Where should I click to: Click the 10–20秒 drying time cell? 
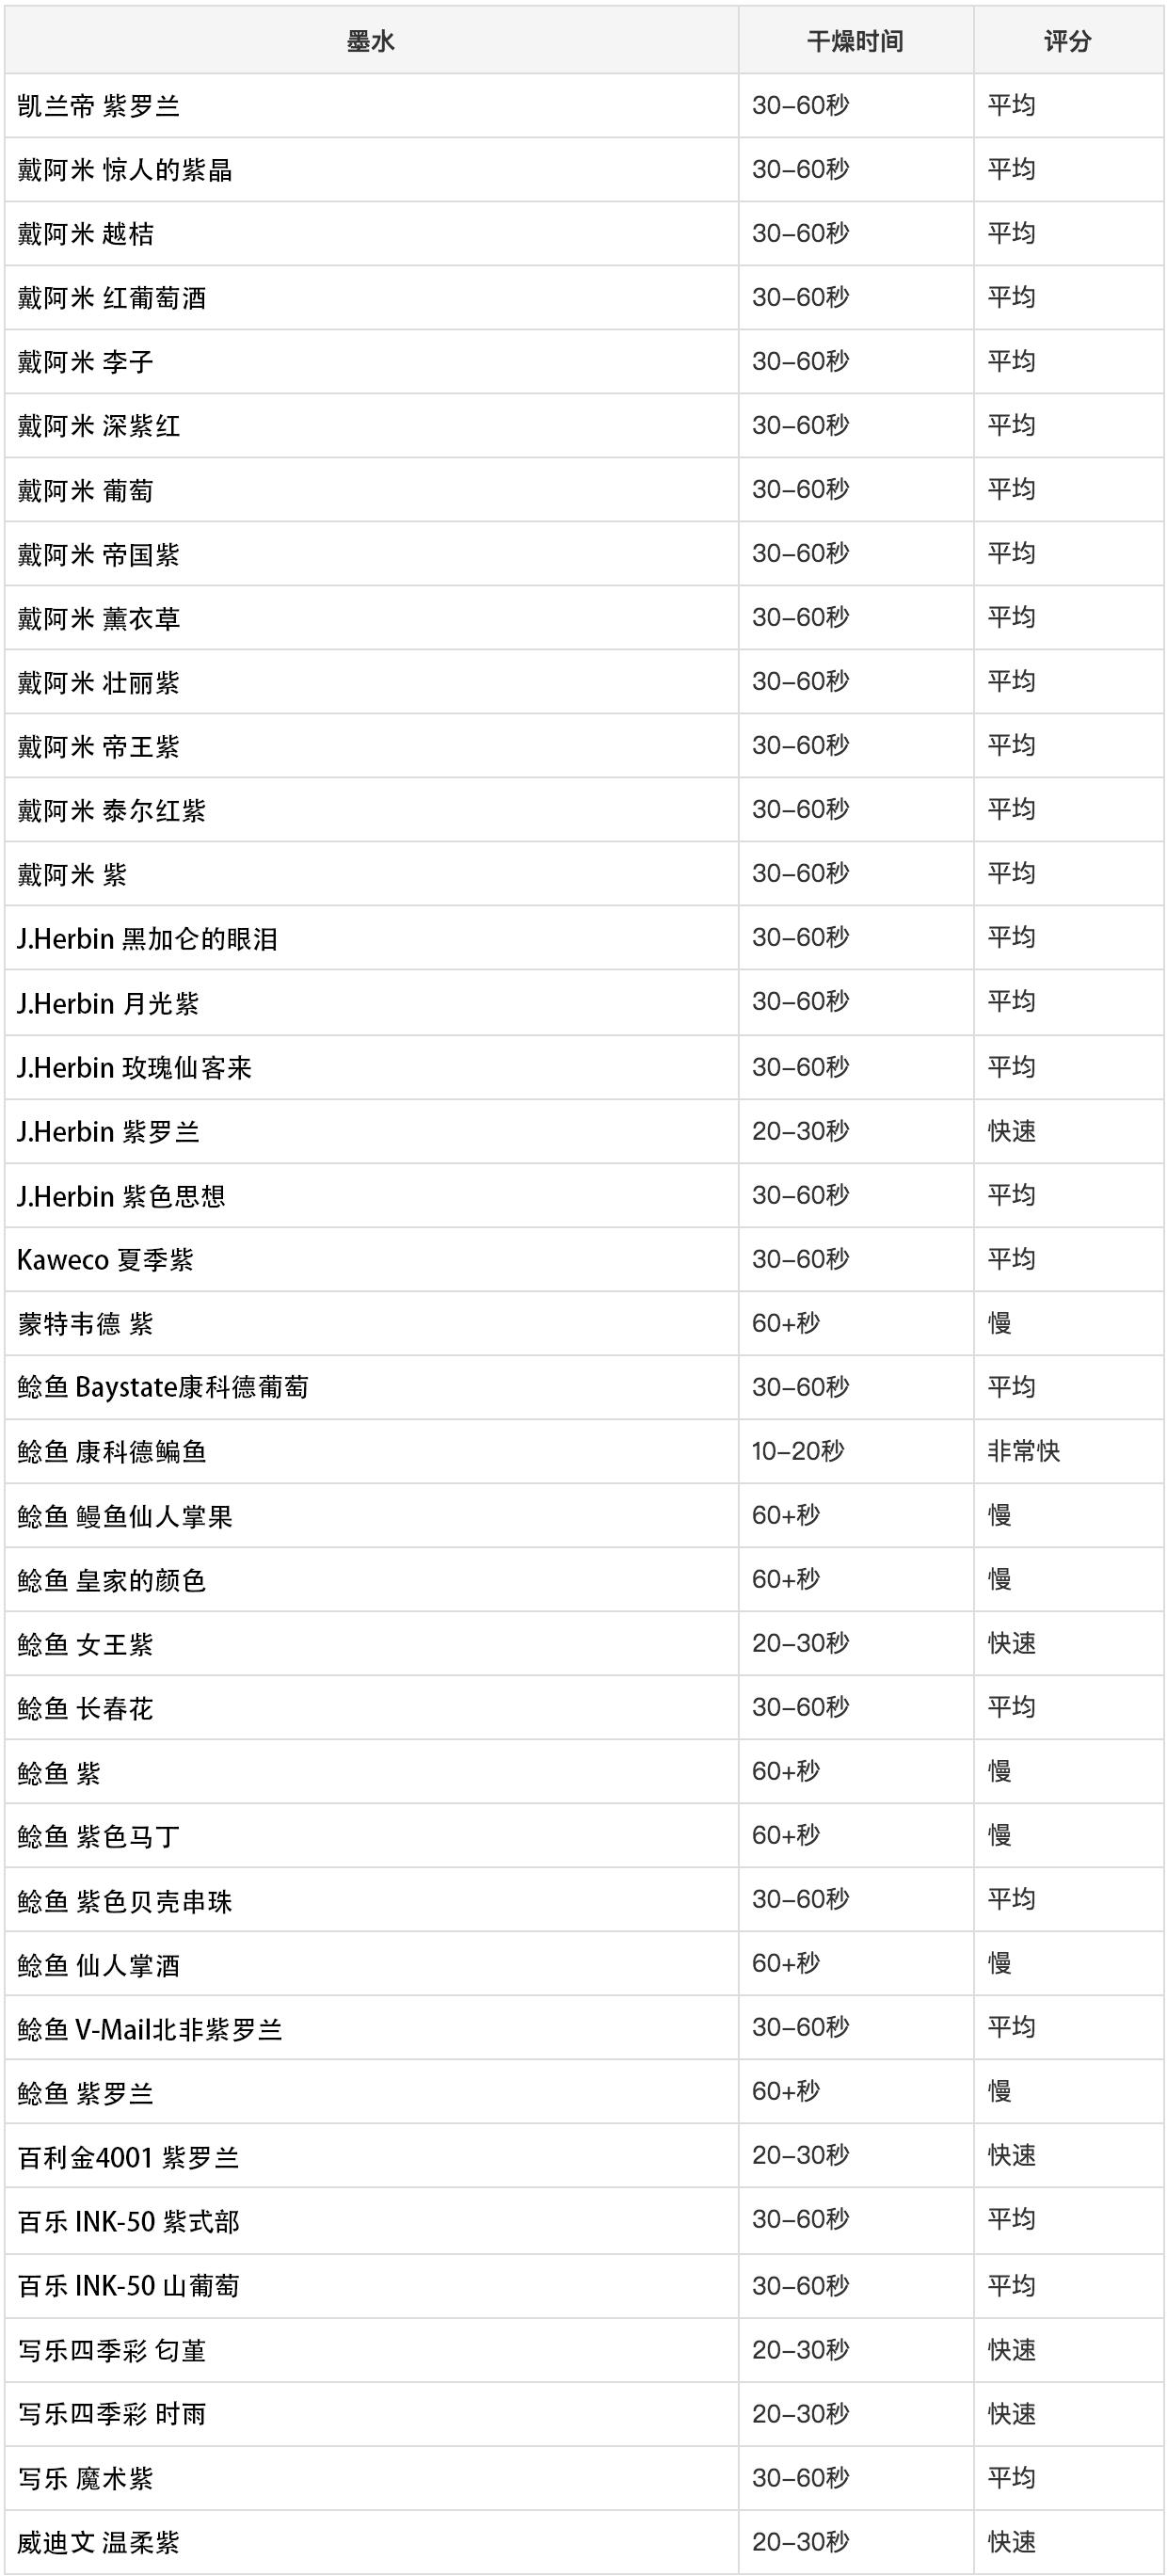coord(798,1451)
